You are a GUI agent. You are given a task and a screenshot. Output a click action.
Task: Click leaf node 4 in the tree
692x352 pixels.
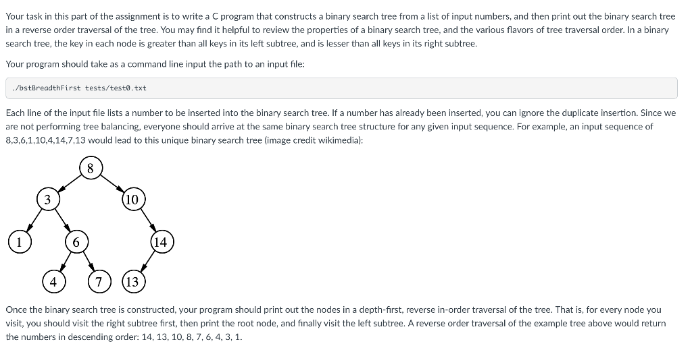53,282
